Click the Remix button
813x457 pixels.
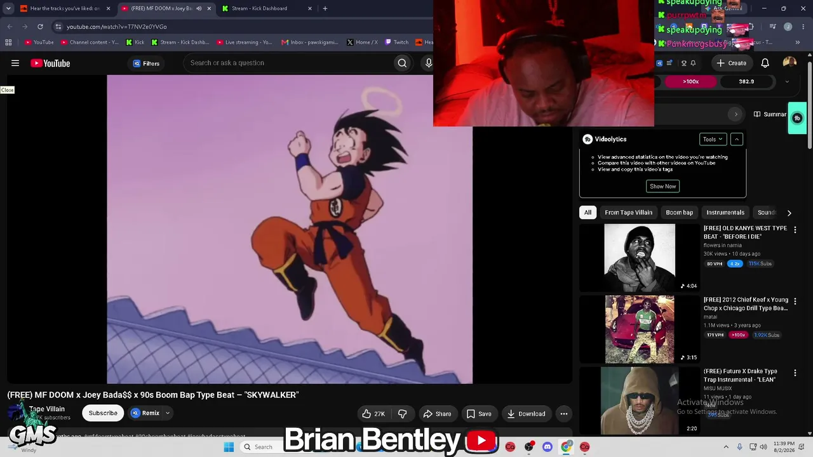point(145,413)
